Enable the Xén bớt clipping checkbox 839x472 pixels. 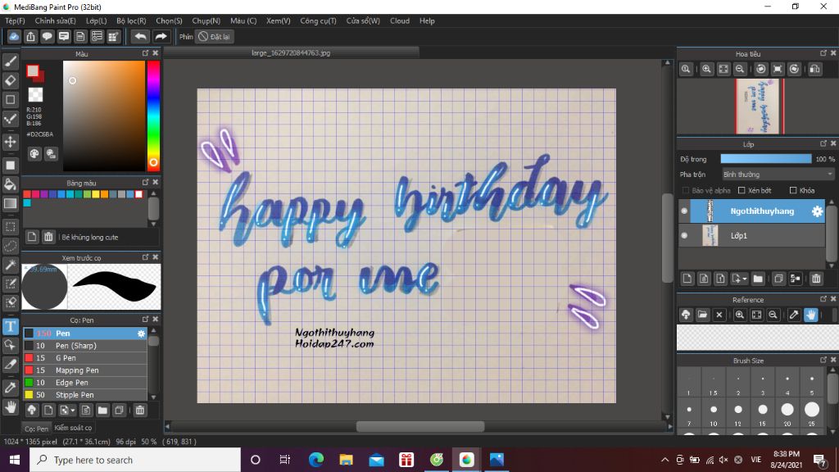click(x=741, y=190)
